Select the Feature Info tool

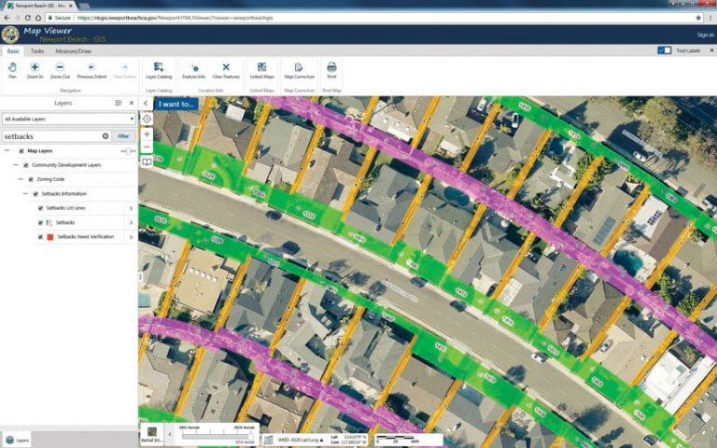(x=194, y=70)
